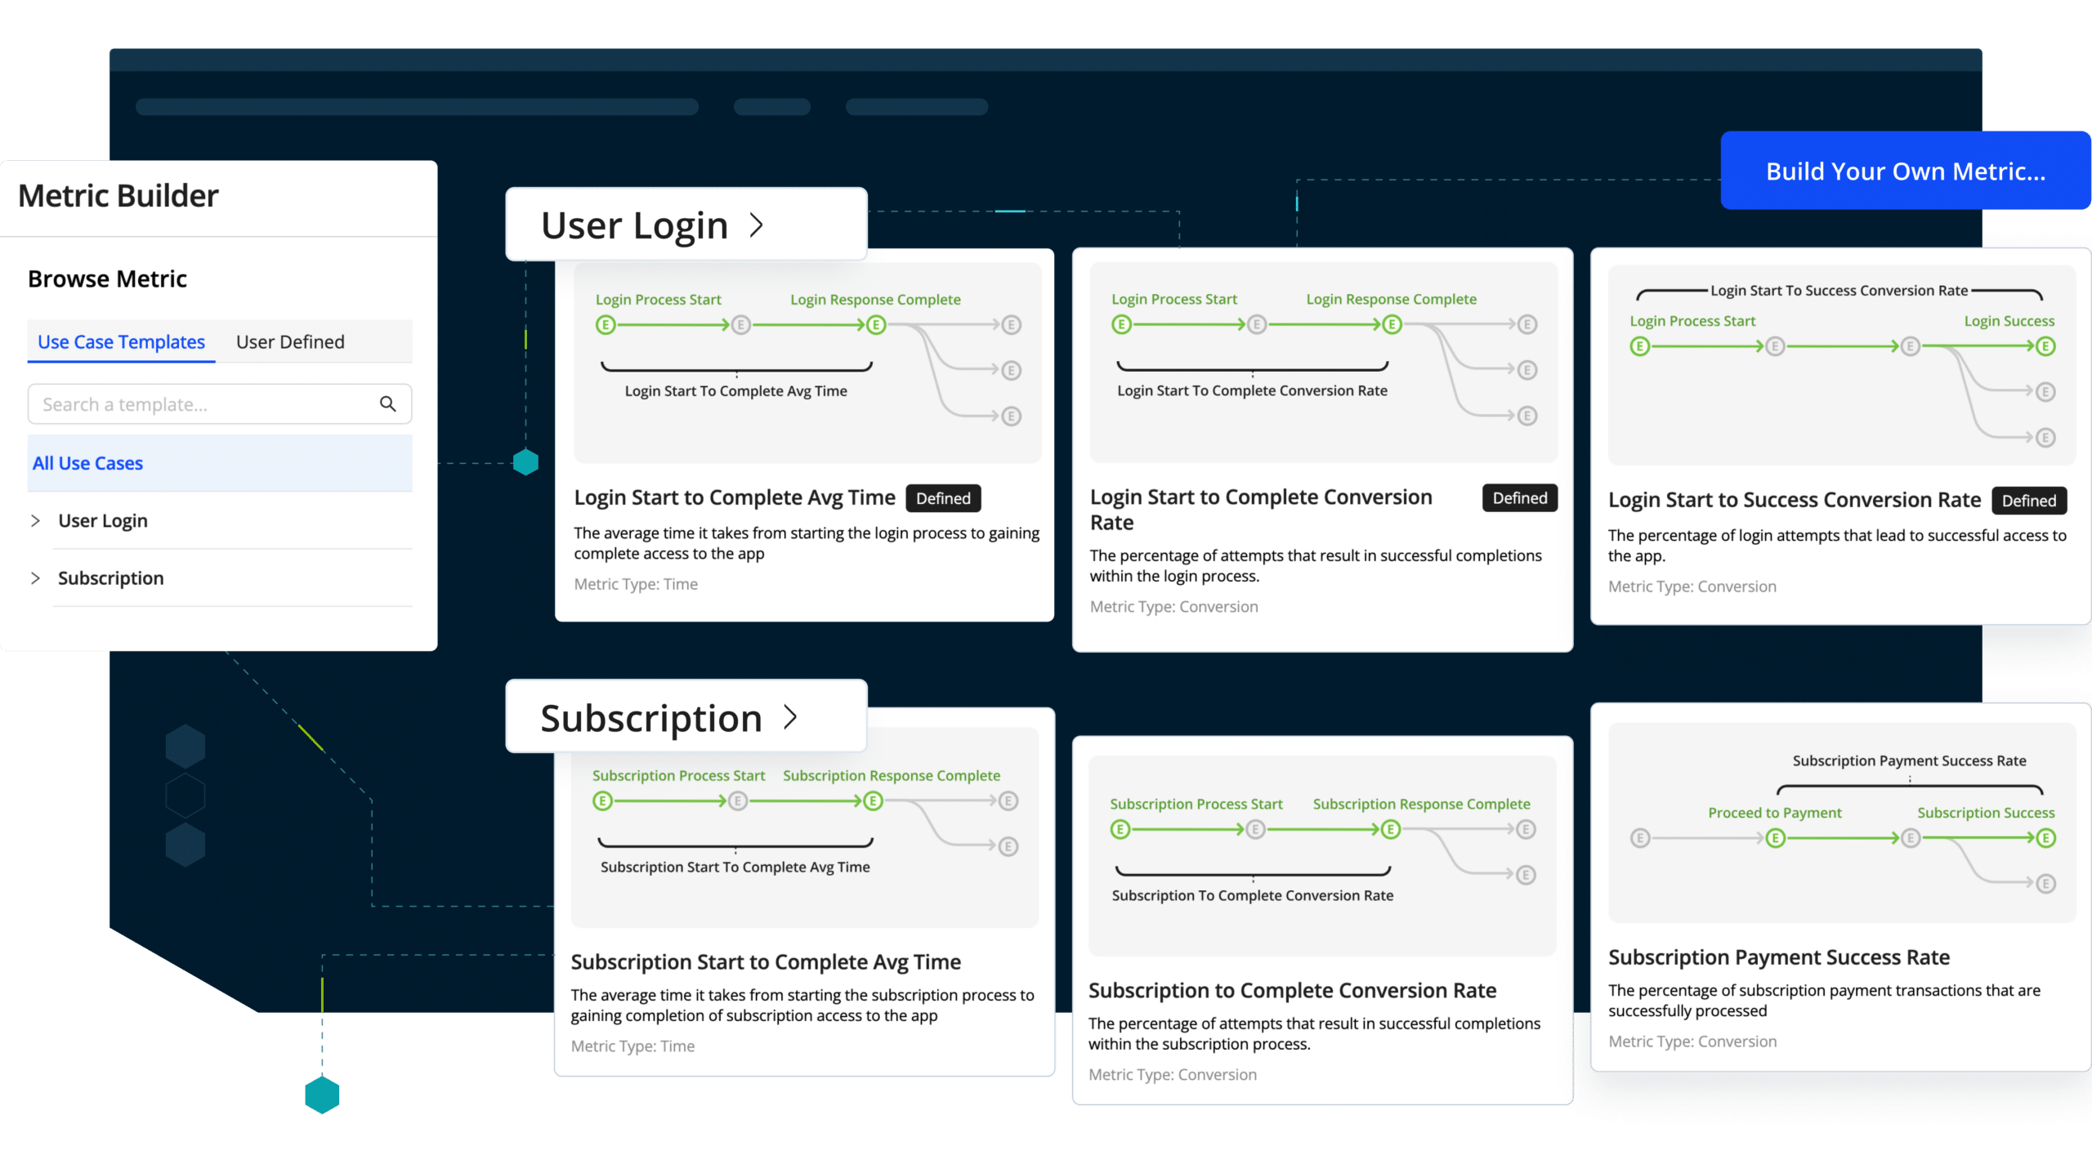Click the green Proceed to Payment event node

click(1775, 838)
